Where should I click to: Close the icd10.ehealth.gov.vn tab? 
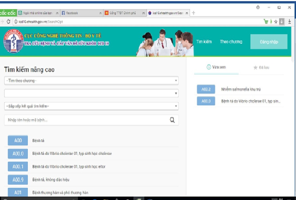pyautogui.click(x=187, y=13)
